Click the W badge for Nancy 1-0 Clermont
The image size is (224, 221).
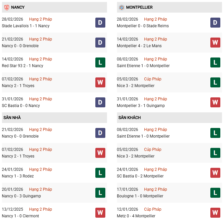[100, 212]
